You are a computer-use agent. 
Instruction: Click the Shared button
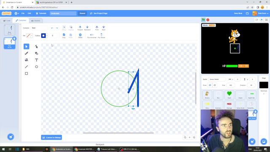coord(82,13)
